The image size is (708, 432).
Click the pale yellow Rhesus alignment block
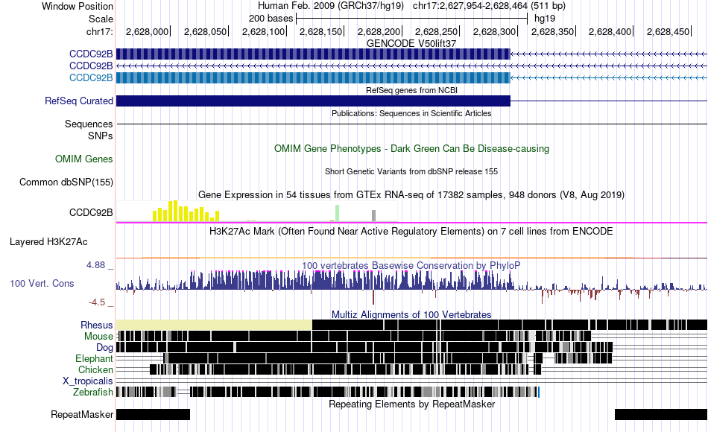214,325
